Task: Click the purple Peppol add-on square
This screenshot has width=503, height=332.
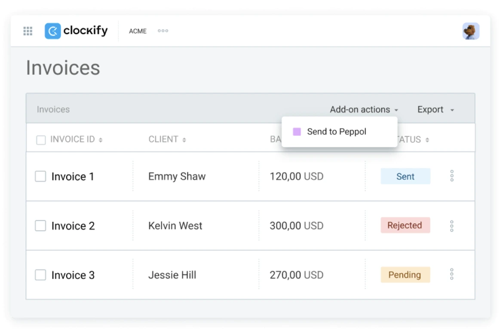Action: pyautogui.click(x=297, y=132)
